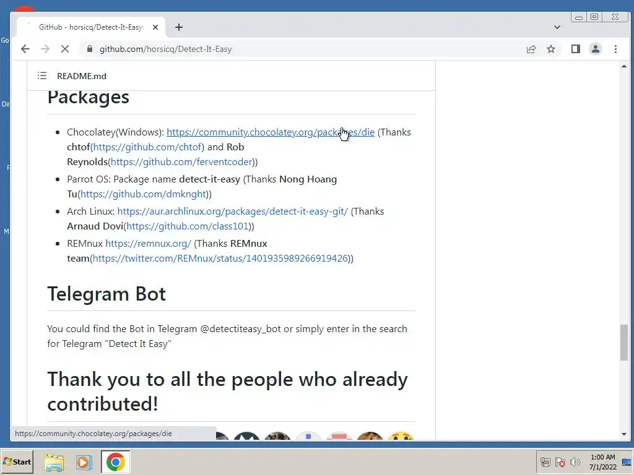Click the README.md file label
Image resolution: width=634 pixels, height=475 pixels.
[x=82, y=76]
